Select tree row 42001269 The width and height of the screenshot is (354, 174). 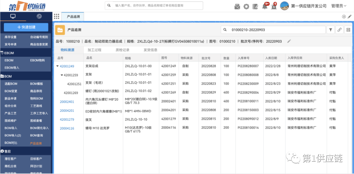click(71, 92)
